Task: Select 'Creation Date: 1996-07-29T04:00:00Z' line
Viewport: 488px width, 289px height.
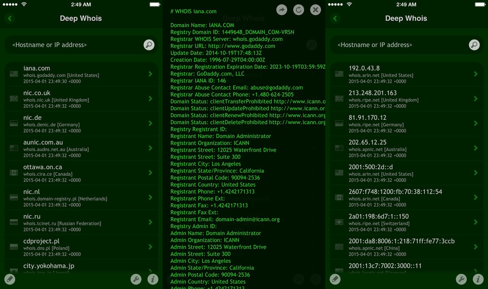Action: pos(218,60)
